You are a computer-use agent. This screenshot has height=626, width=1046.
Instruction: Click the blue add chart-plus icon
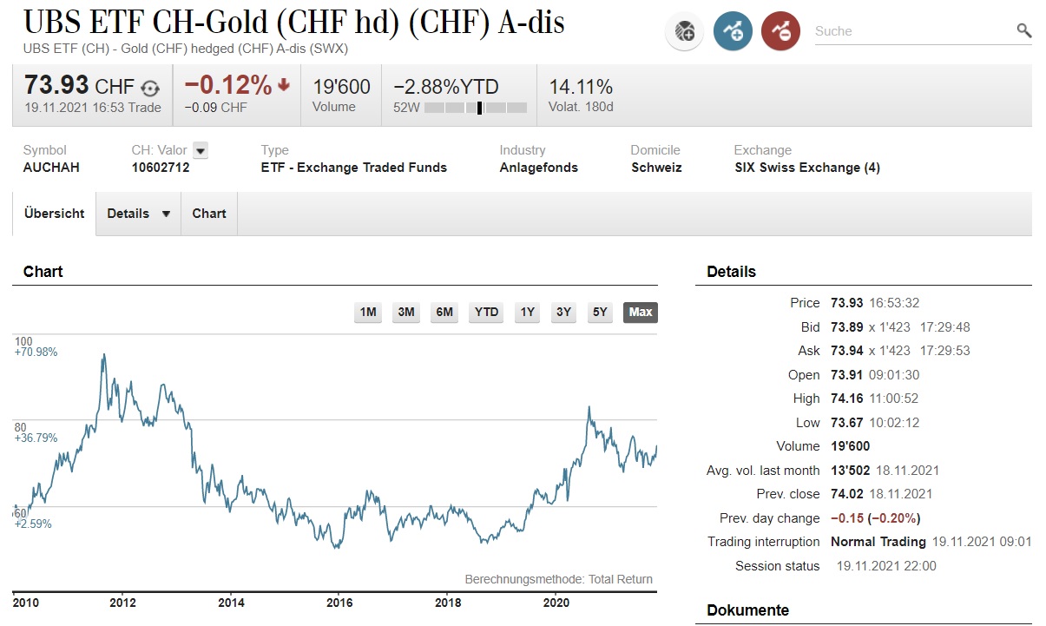[733, 32]
